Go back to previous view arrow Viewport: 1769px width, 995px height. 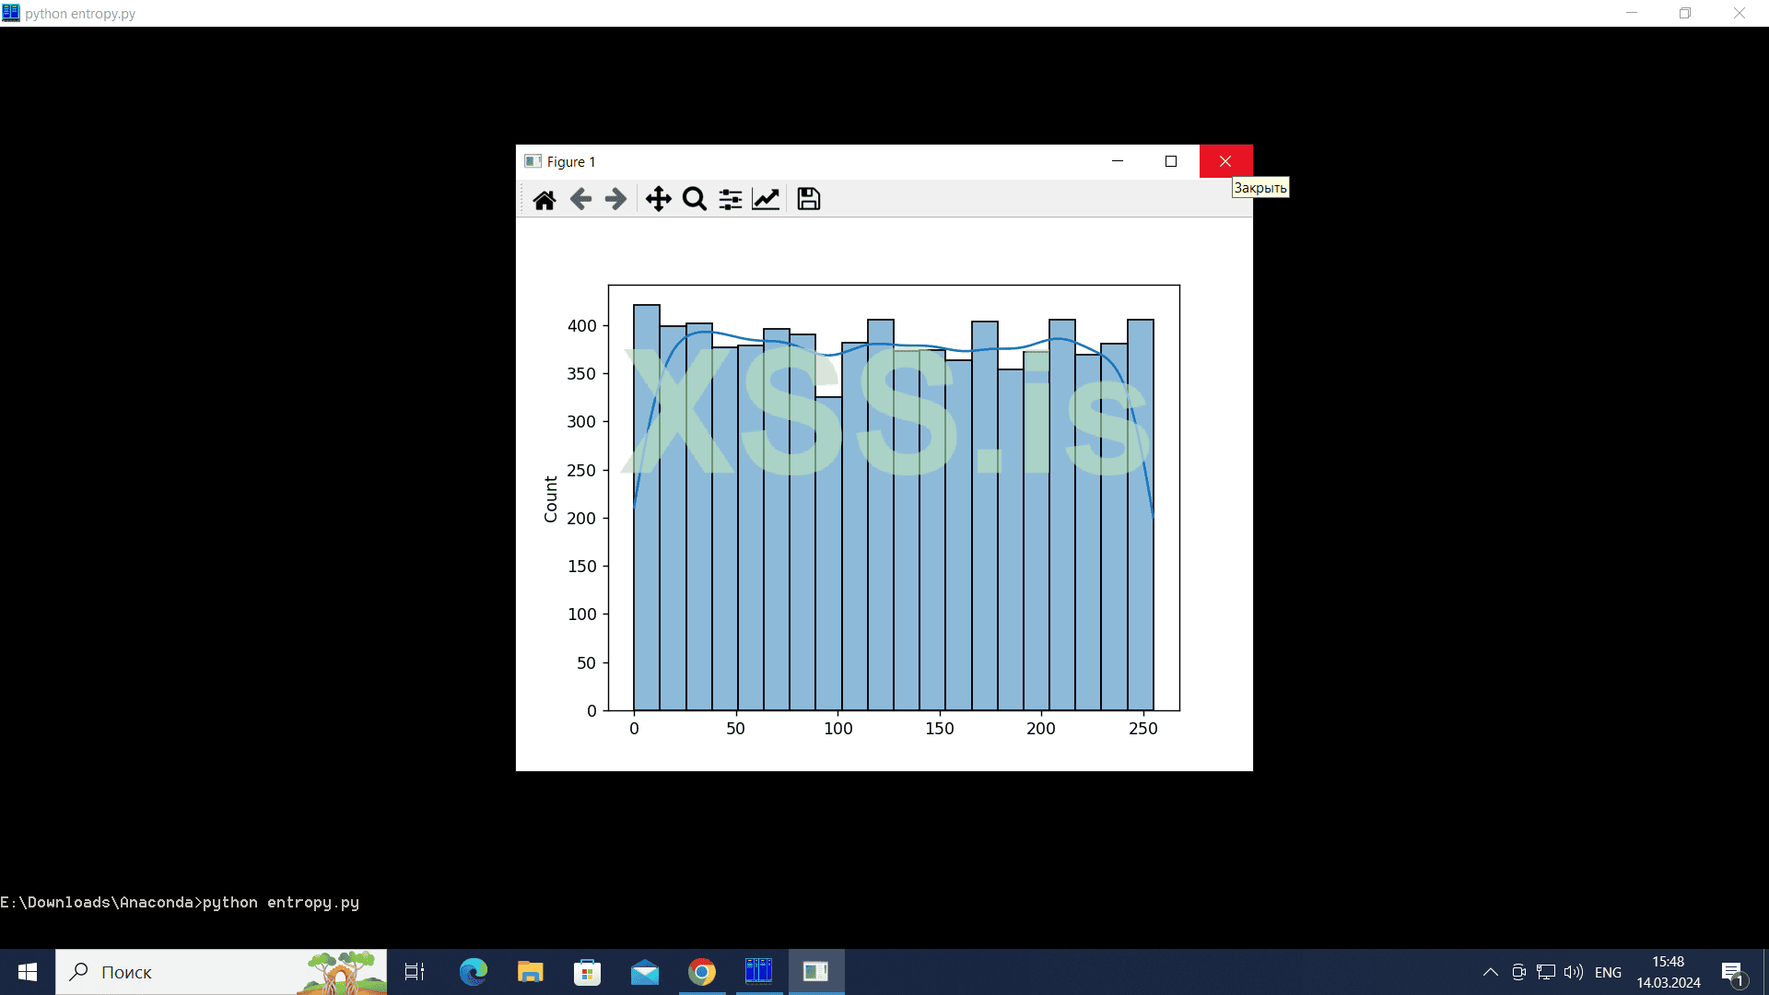point(580,199)
